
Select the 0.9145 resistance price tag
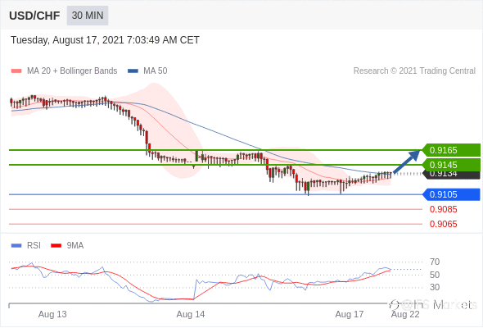[x=451, y=165]
